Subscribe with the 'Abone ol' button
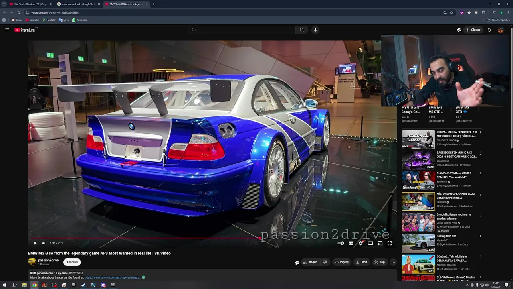This screenshot has width=513, height=289. [72, 262]
